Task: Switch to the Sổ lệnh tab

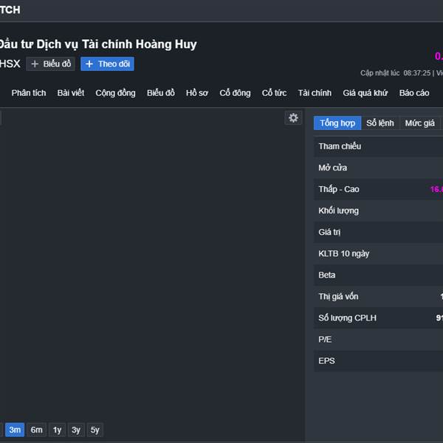Action: click(380, 123)
